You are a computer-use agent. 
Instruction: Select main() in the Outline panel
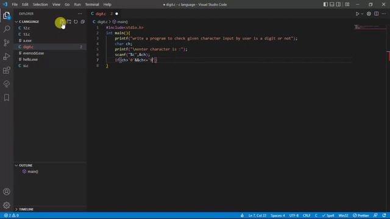click(x=50, y=172)
